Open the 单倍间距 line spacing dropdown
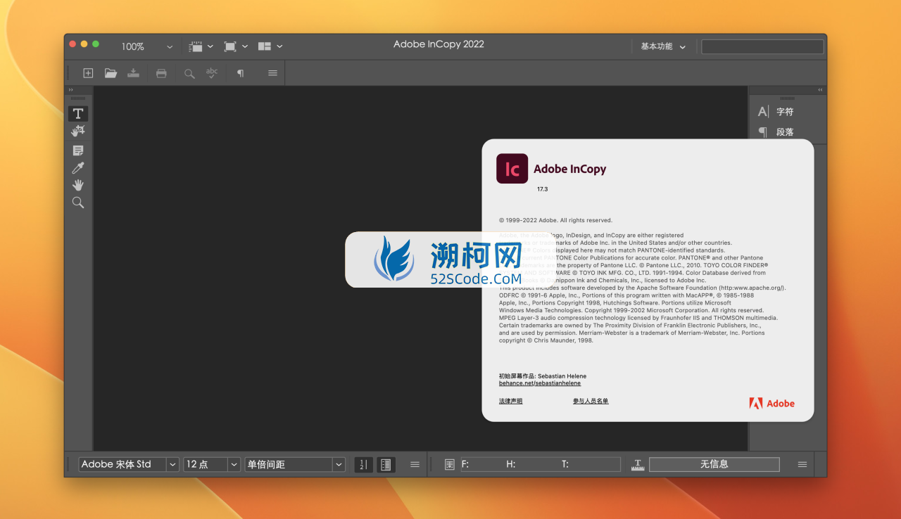The width and height of the screenshot is (901, 519). point(339,464)
